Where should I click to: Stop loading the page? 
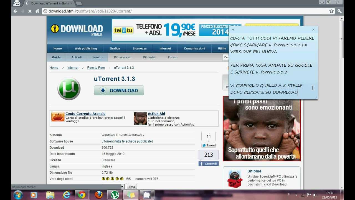click(30, 11)
